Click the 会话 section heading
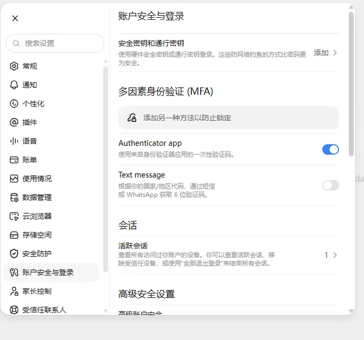 [128, 225]
